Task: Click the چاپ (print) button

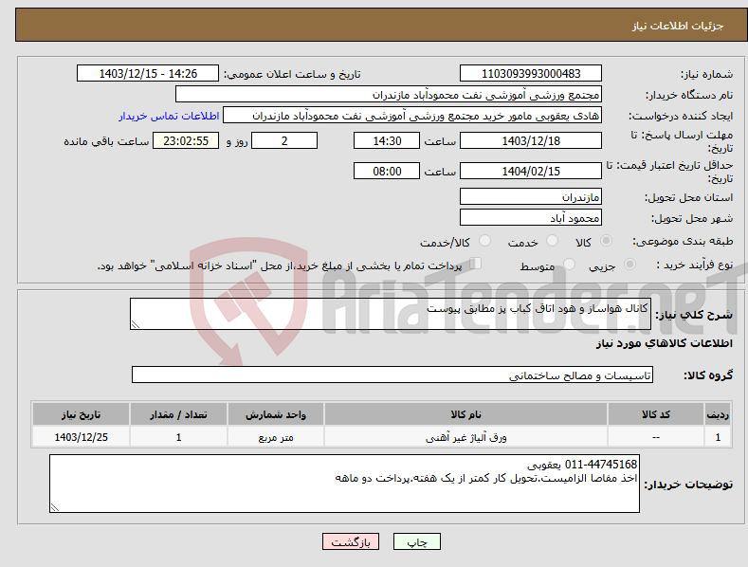Action: coord(416,541)
